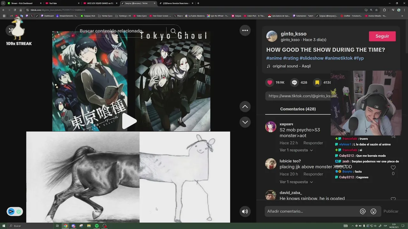The height and width of the screenshot is (229, 408).
Task: Insert a mention with @ icon
Action: [363, 211]
